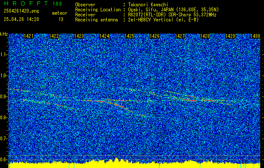Image resolution: width=264 pixels, height=168 pixels.
Task: Click the 1424 time marker
Action: [104, 36]
